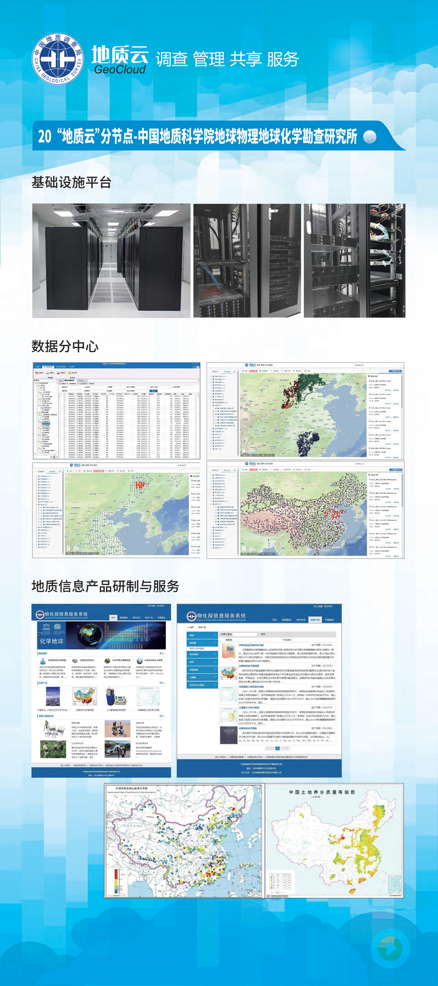Click the 关键字查询 search input field
Viewport: 438px width, 986px height.
pyautogui.click(x=245, y=634)
